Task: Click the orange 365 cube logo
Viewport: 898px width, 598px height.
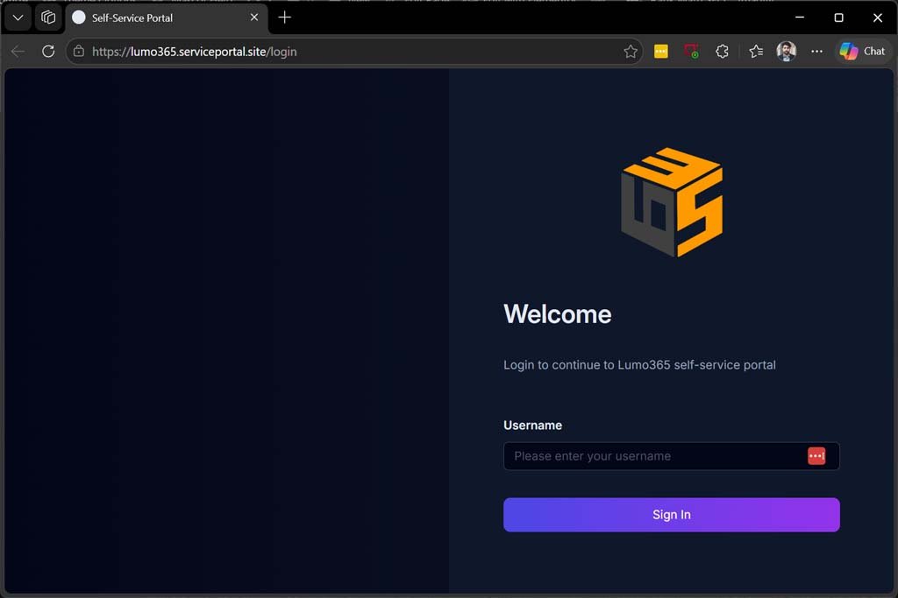Action: coord(672,202)
